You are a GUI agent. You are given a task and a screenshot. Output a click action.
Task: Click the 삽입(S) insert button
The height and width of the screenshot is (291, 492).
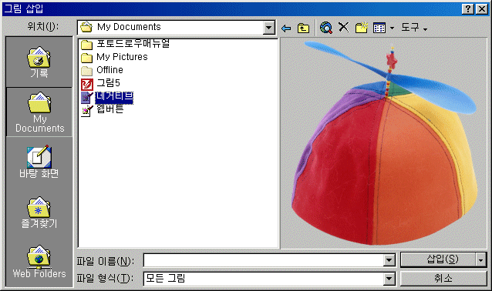pos(438,259)
